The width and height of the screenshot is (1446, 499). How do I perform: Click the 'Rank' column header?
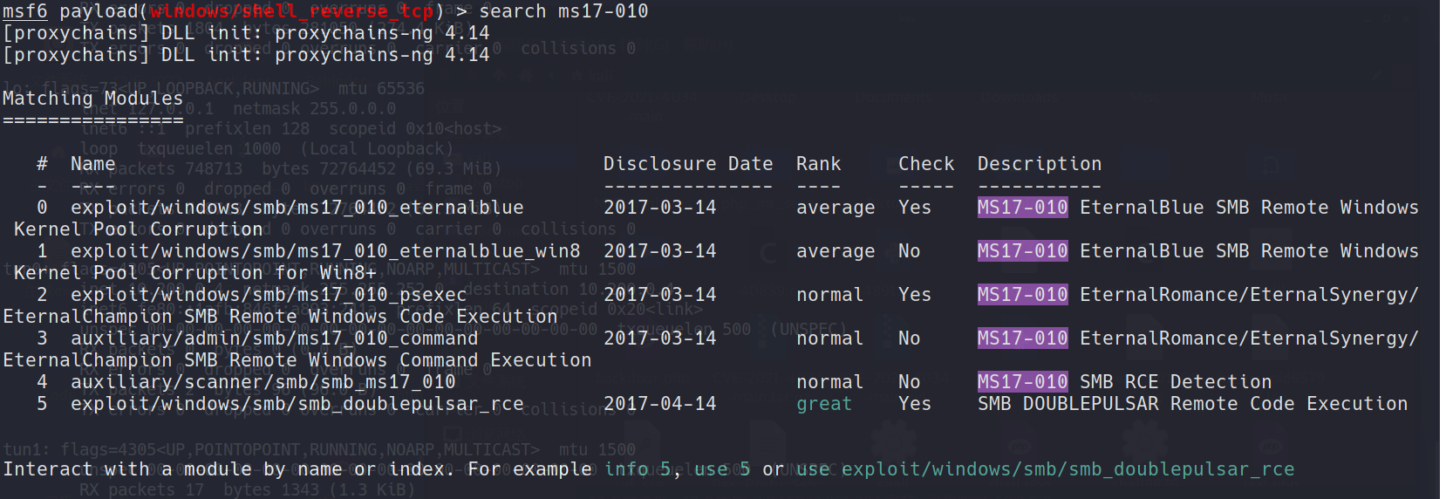pyautogui.click(x=818, y=164)
